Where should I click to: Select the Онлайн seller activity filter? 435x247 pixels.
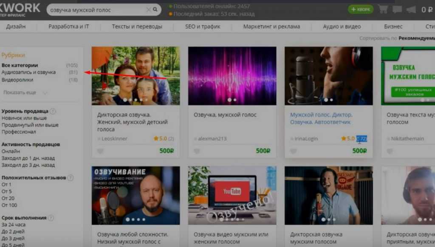pos(11,151)
